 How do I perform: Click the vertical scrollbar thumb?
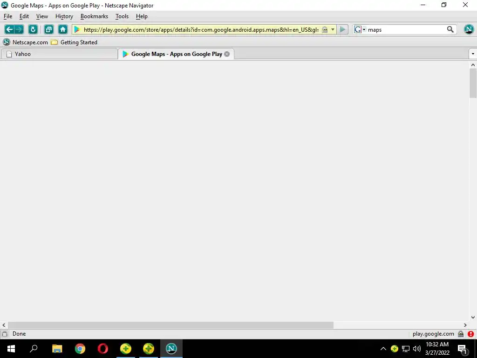click(473, 83)
